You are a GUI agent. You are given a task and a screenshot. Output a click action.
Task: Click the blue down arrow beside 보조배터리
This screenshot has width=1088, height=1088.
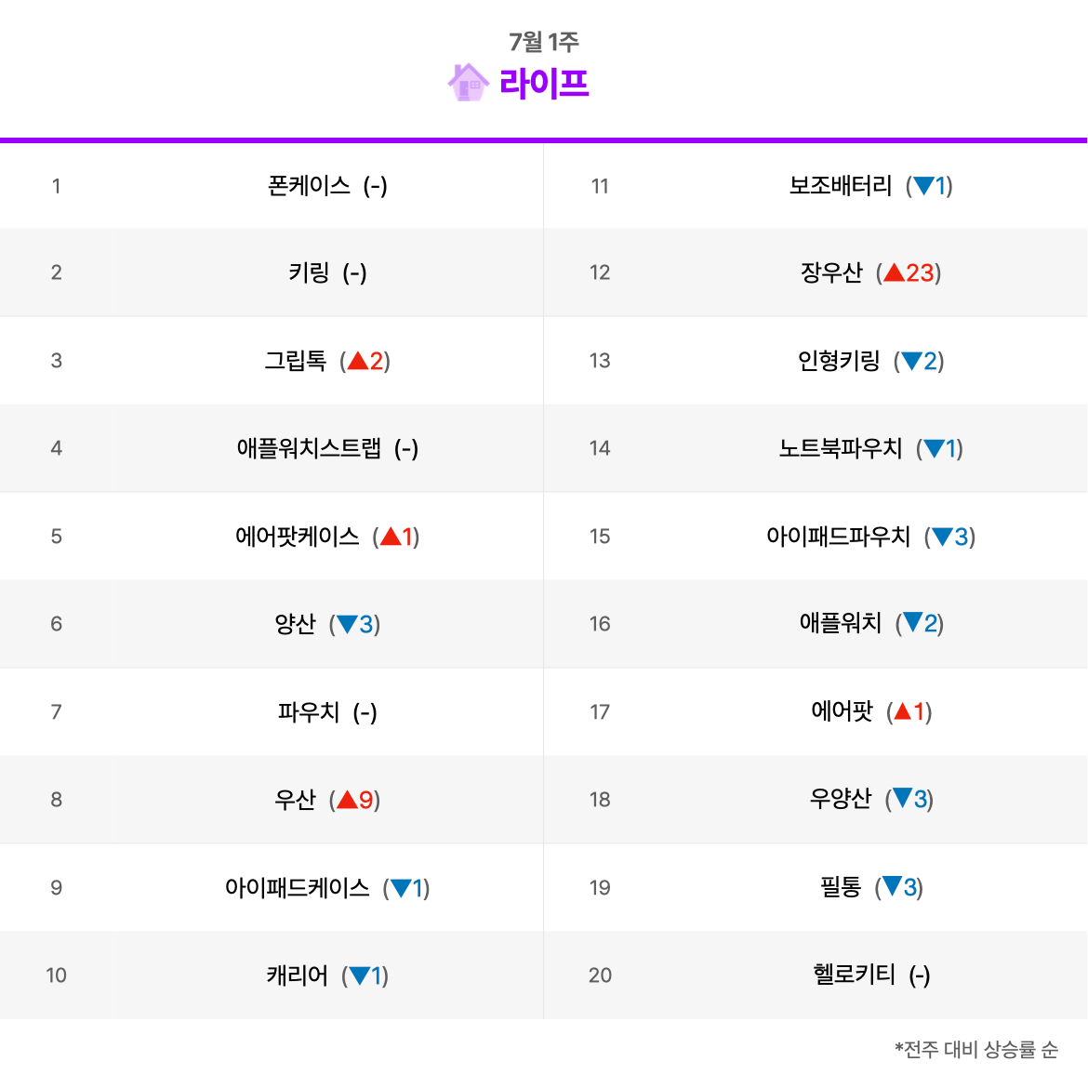click(923, 185)
